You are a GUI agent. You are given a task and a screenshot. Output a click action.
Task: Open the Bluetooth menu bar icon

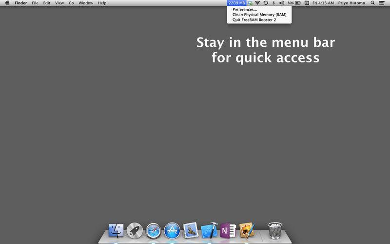pyautogui.click(x=273, y=3)
